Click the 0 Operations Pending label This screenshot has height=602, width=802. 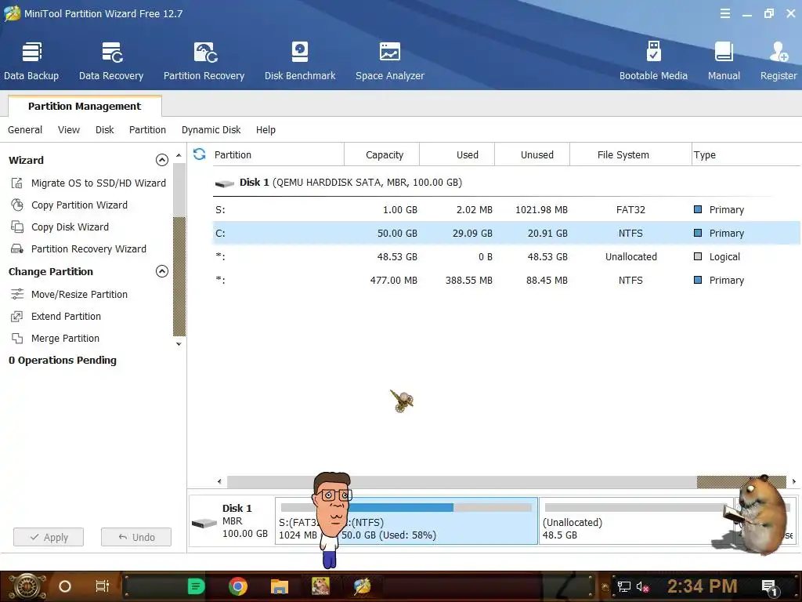tap(63, 361)
